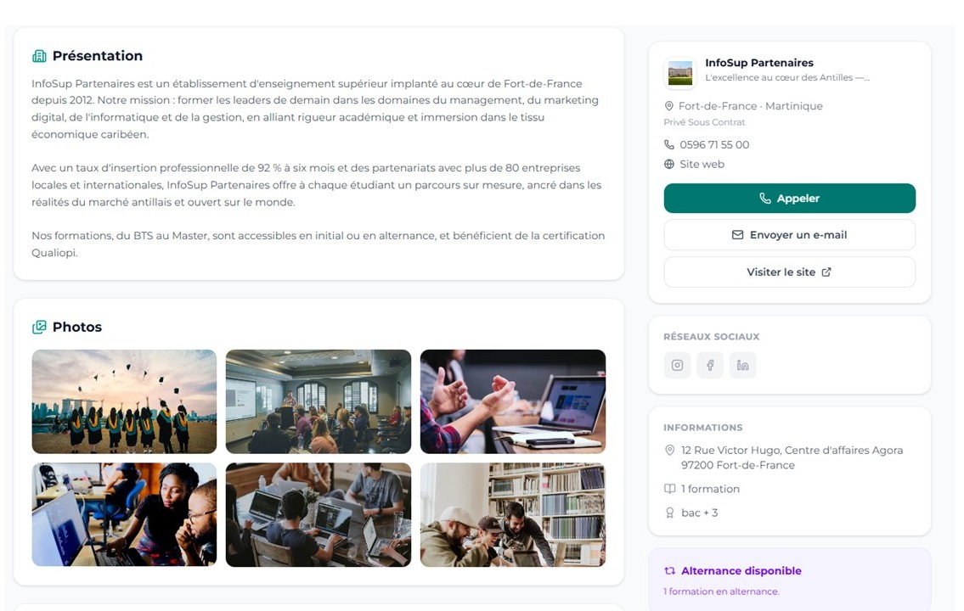View the library bookshelf photo
This screenshot has width=964, height=611.
coord(513,514)
